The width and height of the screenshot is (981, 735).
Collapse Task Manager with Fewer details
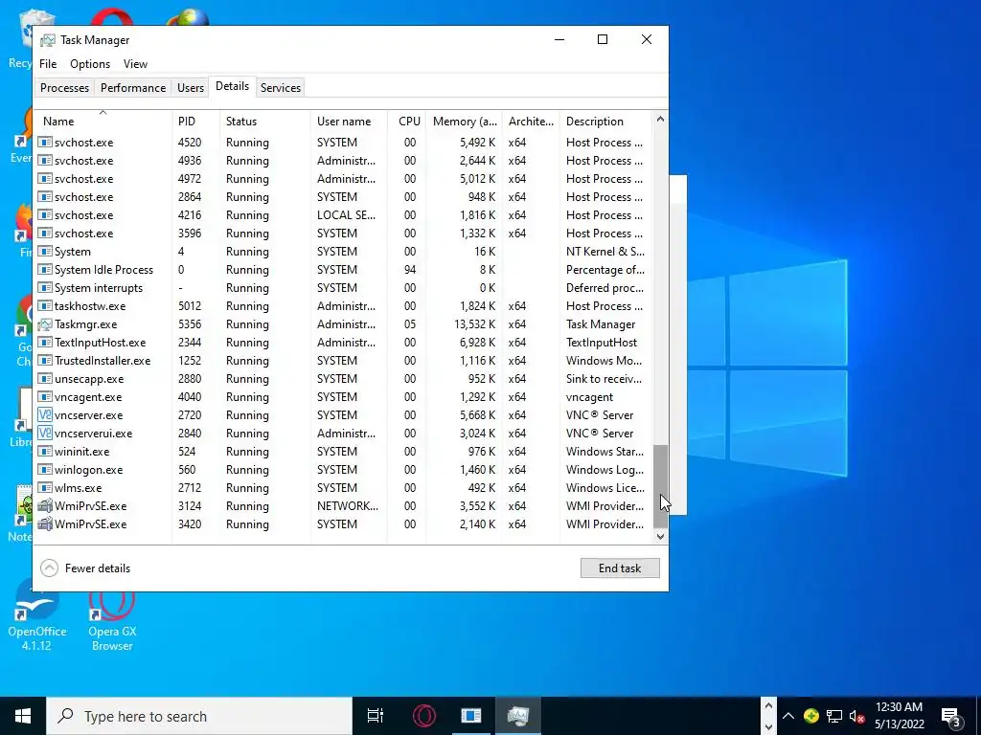click(85, 568)
